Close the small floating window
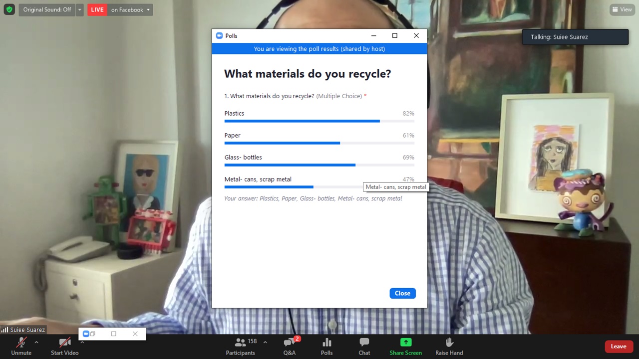This screenshot has width=639, height=359. tap(135, 334)
